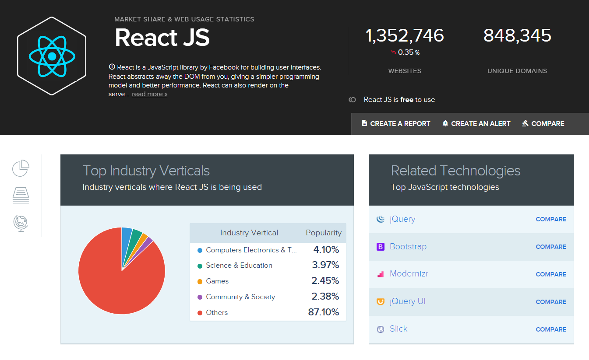Click the jQuery UI logo icon

pyautogui.click(x=380, y=301)
